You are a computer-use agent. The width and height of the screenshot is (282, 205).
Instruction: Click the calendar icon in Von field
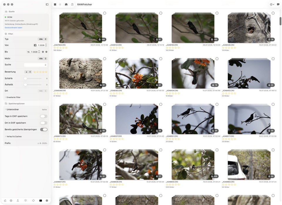click(x=35, y=45)
